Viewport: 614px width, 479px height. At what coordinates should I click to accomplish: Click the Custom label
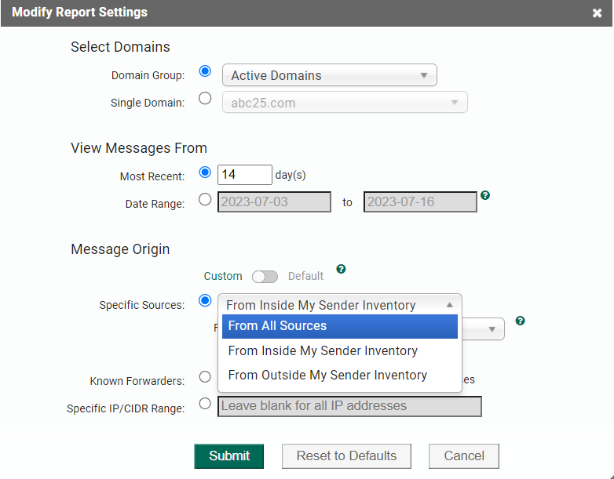click(x=223, y=276)
